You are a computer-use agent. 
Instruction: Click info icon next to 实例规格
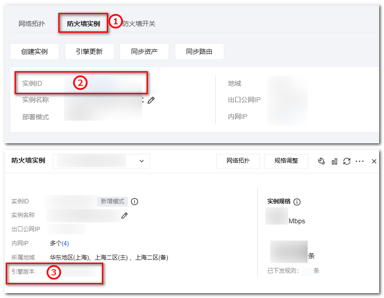[x=297, y=202]
